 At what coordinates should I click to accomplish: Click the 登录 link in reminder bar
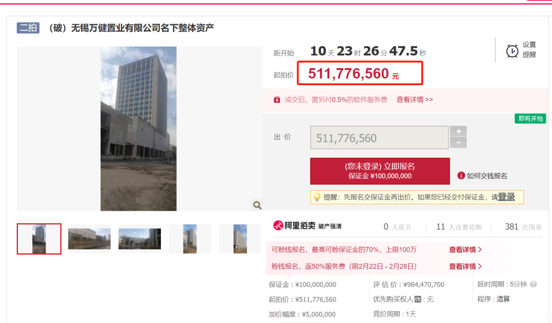click(506, 197)
